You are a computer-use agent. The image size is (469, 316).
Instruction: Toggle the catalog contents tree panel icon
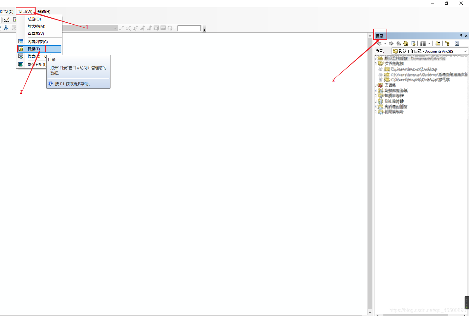pyautogui.click(x=448, y=43)
